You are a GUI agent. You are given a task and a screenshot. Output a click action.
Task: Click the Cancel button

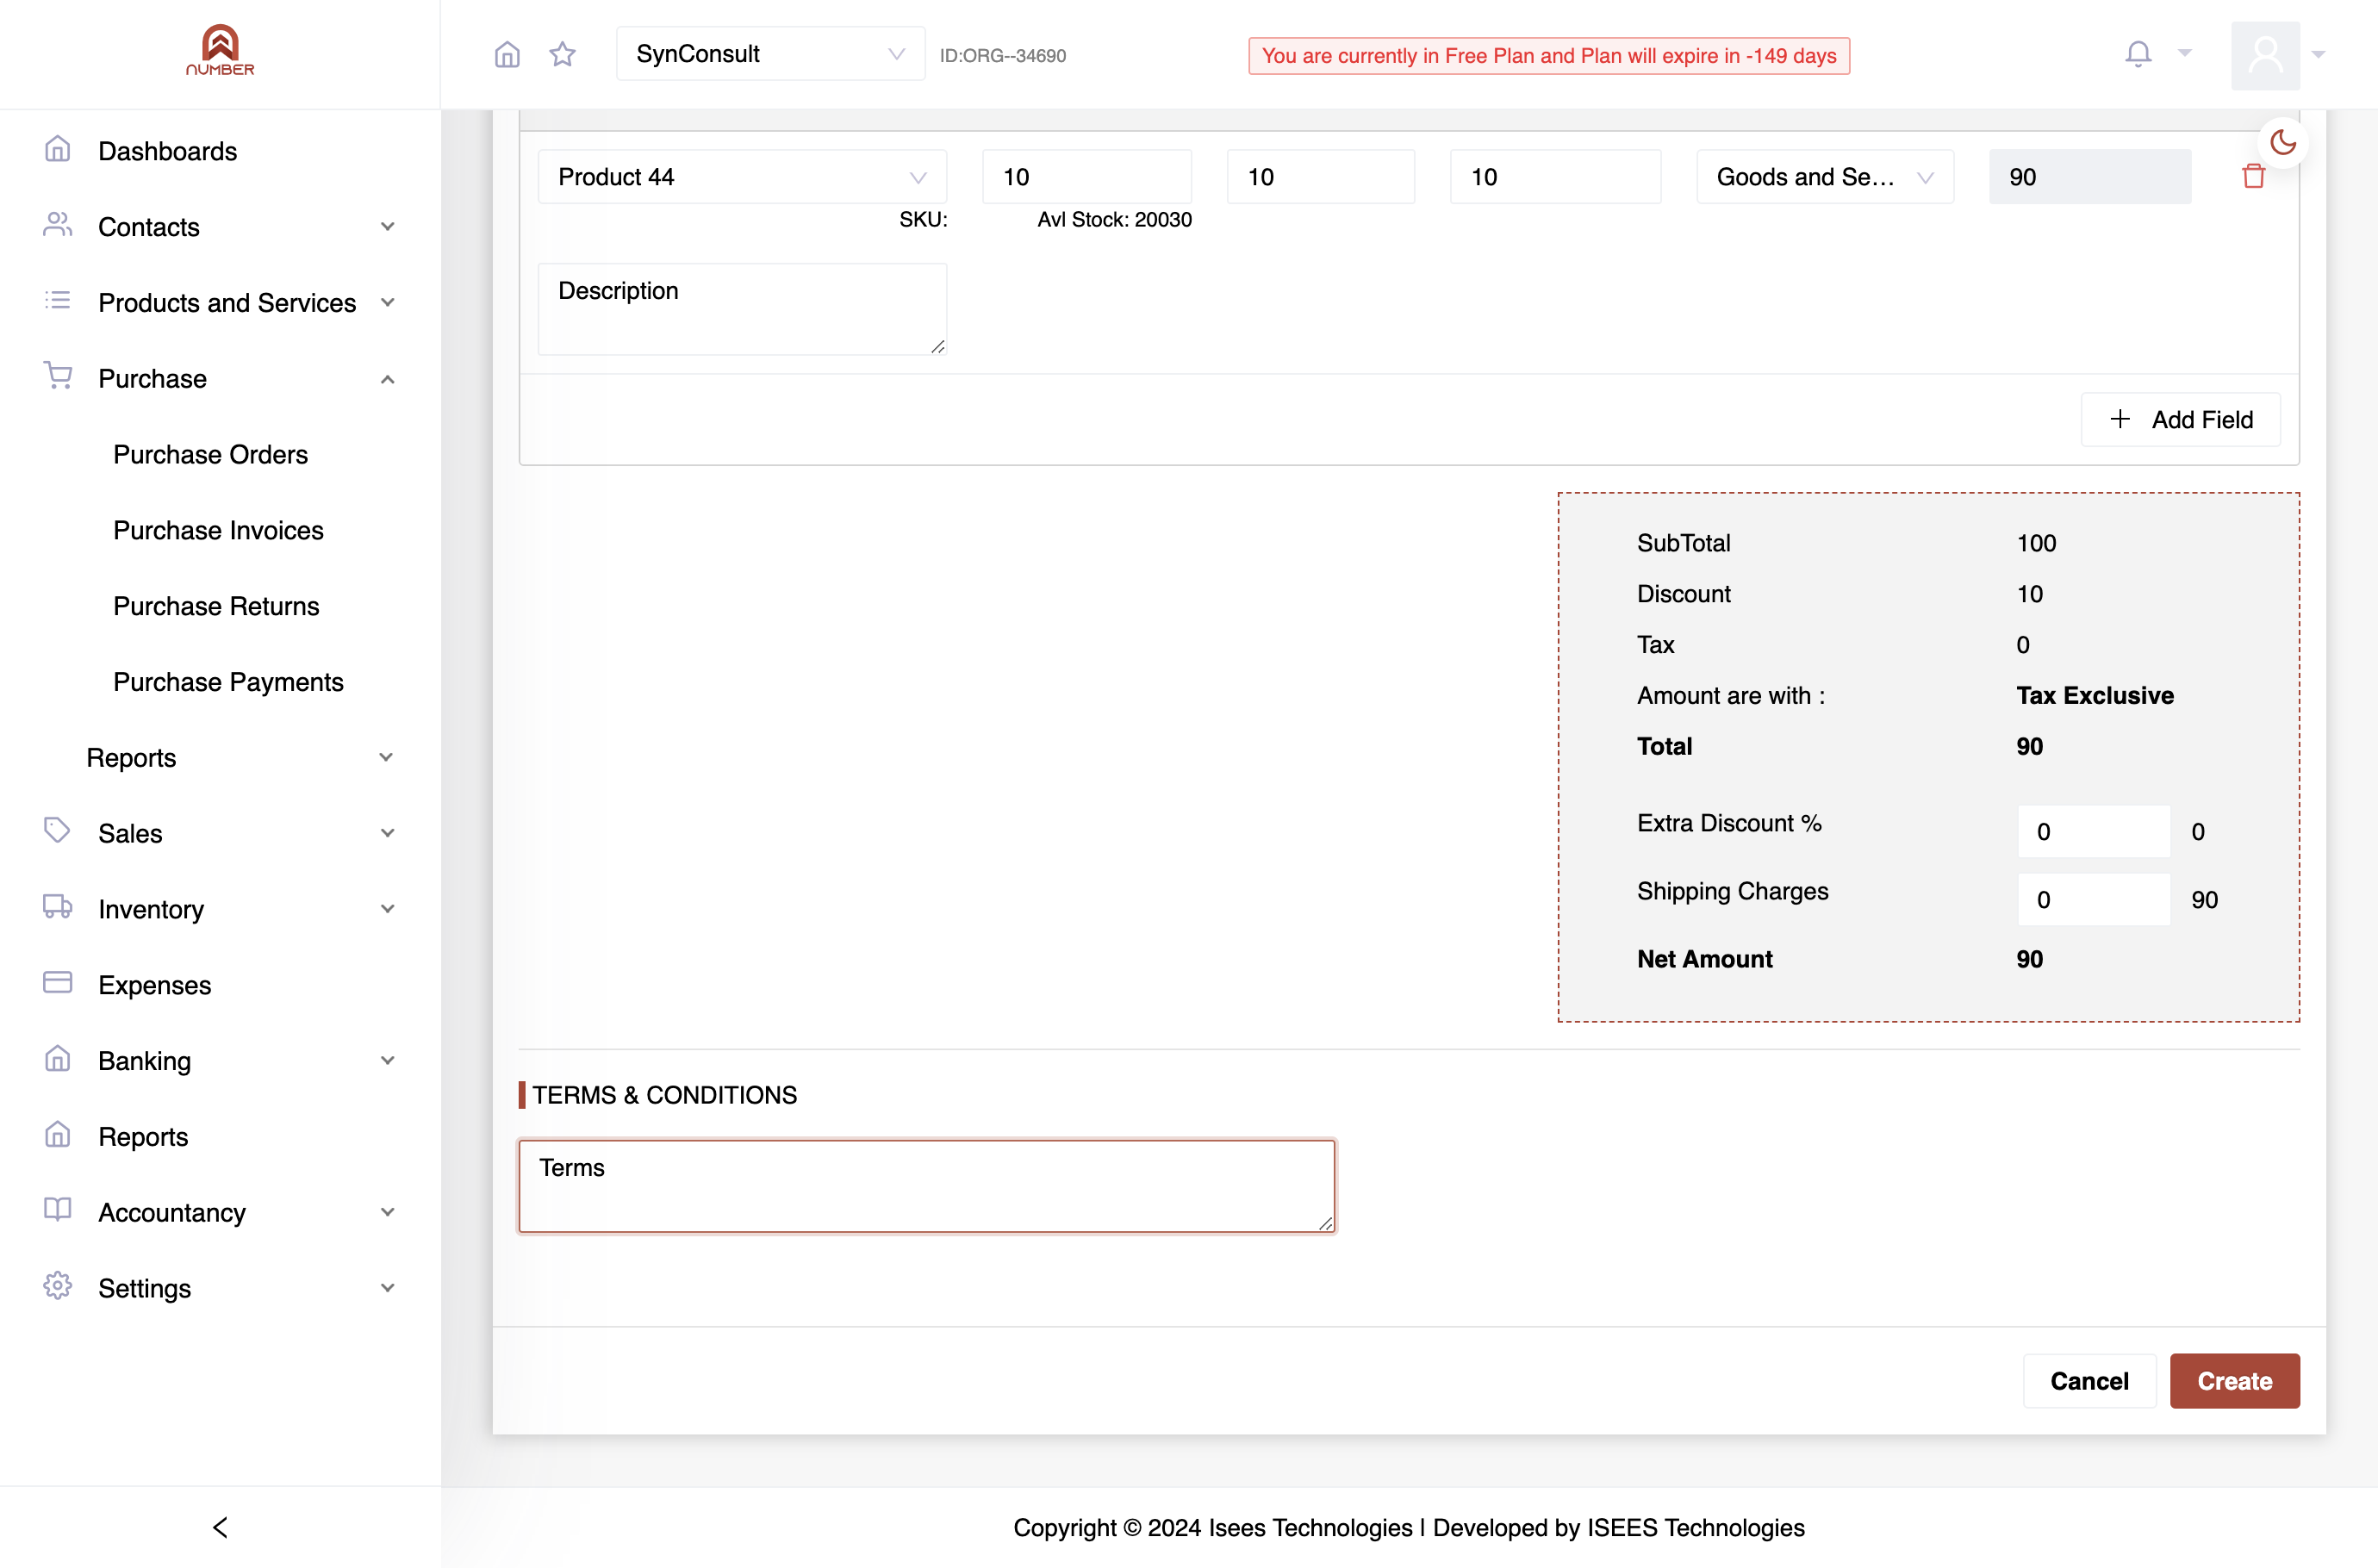2089,1381
